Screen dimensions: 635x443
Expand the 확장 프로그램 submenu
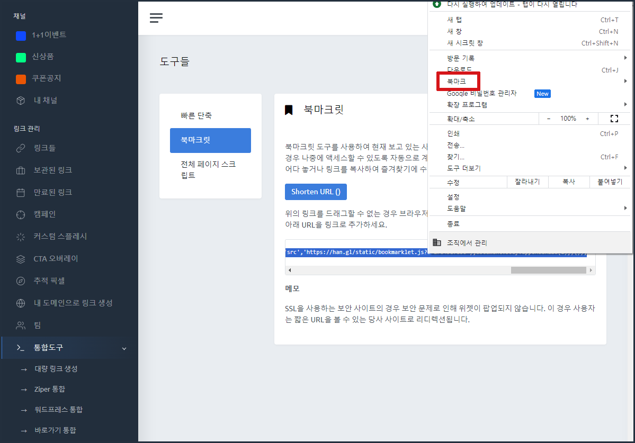[530, 105]
